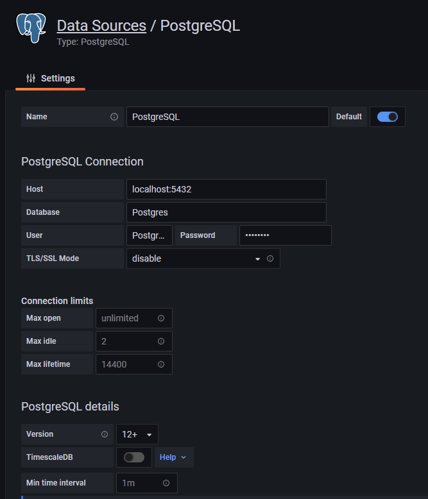Show info tooltip for Max lifetime

point(161,364)
